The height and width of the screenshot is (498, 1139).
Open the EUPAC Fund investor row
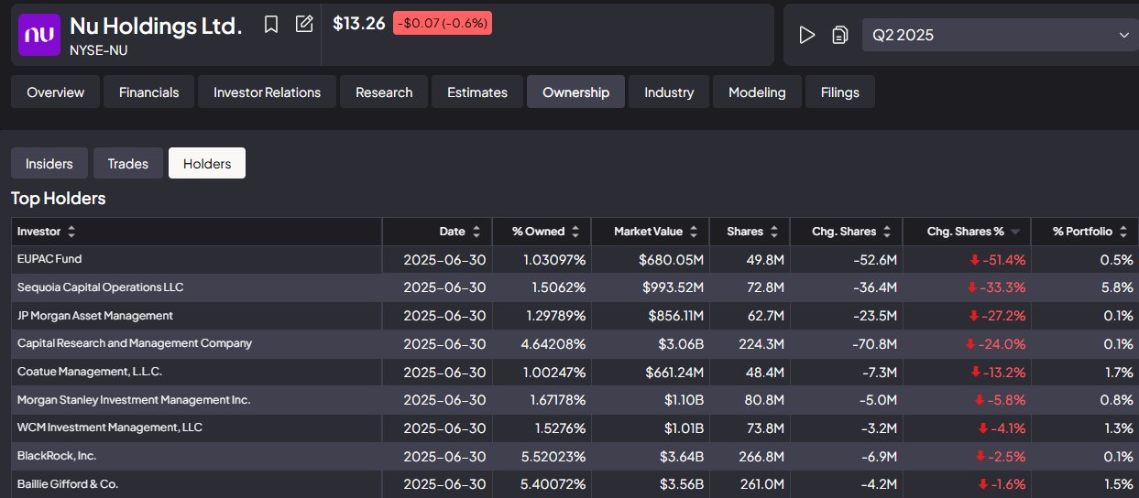click(49, 259)
